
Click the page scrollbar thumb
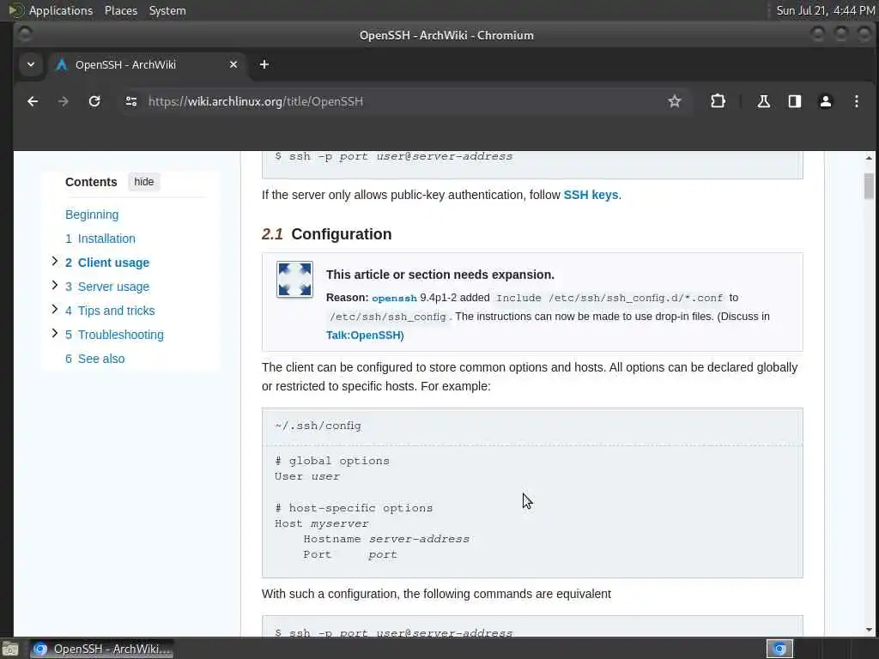[869, 186]
